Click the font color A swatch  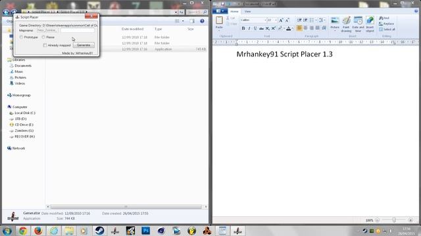[288, 28]
